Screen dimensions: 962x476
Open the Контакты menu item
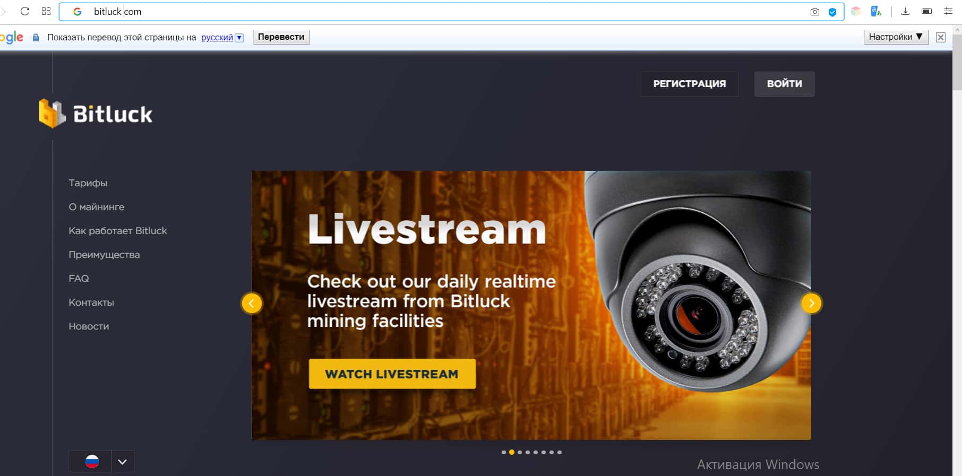[x=91, y=302]
